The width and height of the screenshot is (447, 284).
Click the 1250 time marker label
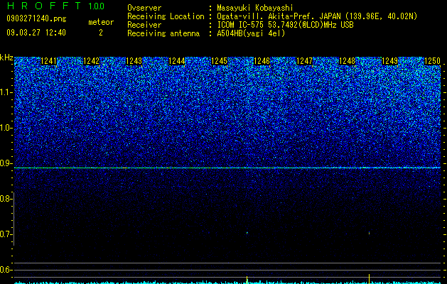tap(433, 61)
